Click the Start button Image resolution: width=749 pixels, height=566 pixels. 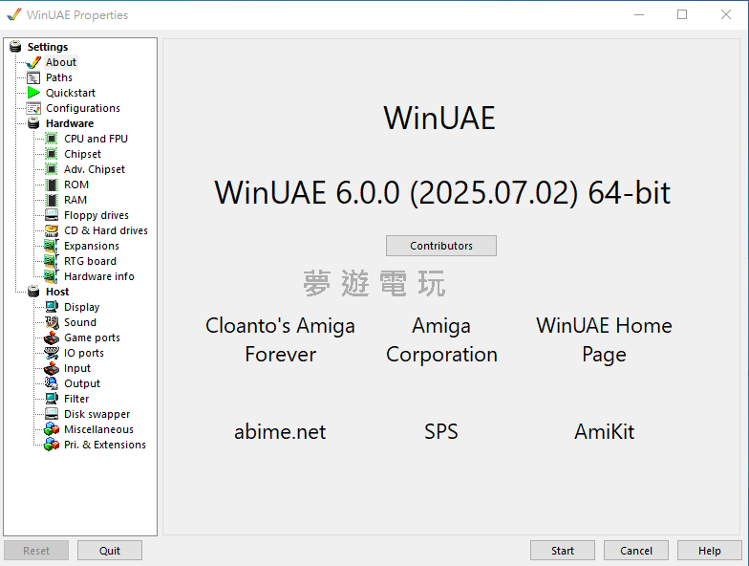[562, 551]
